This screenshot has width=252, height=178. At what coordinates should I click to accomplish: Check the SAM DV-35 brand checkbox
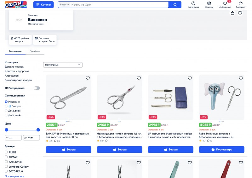[6, 162]
